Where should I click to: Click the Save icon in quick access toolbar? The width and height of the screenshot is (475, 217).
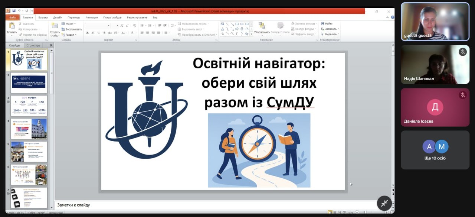pyautogui.click(x=14, y=11)
